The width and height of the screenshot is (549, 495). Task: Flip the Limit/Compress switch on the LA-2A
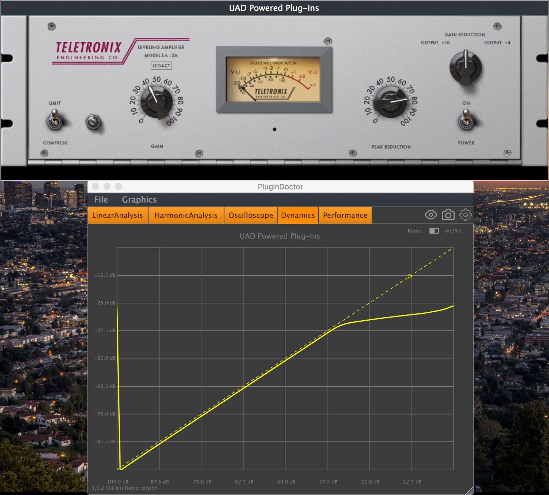point(55,120)
